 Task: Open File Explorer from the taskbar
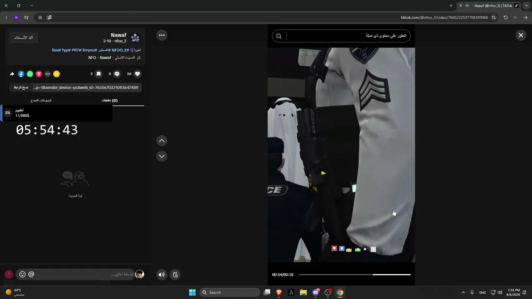click(303, 292)
